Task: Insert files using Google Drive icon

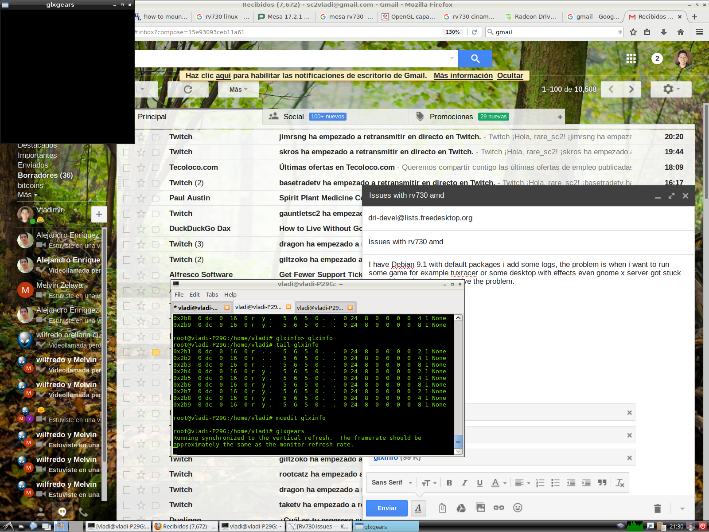Action: pos(461,508)
